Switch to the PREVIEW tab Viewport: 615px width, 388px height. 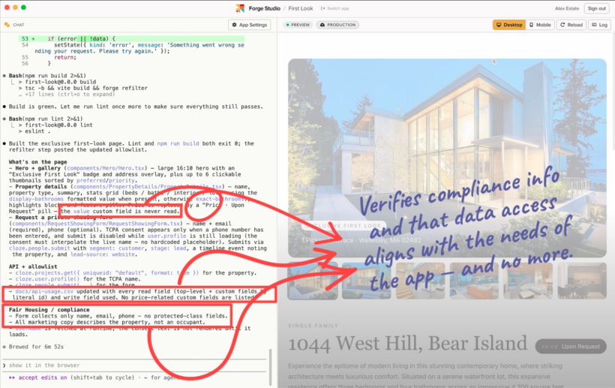point(298,25)
